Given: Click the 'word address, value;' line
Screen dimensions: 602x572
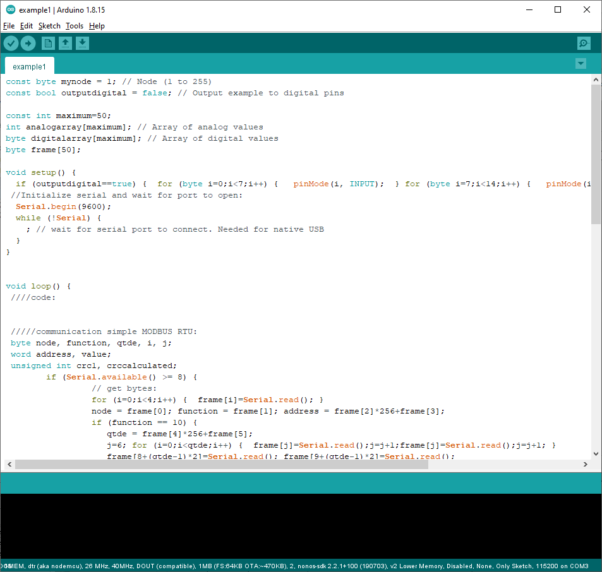Looking at the screenshot, I should click(x=61, y=354).
